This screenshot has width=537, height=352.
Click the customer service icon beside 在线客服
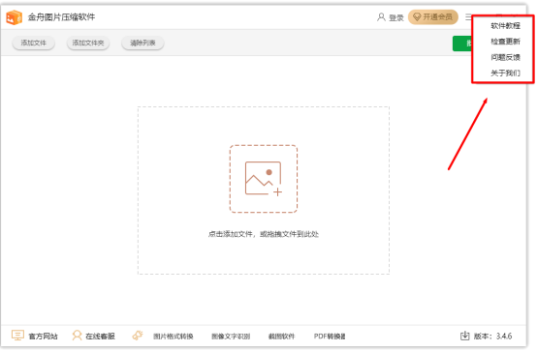(x=77, y=336)
